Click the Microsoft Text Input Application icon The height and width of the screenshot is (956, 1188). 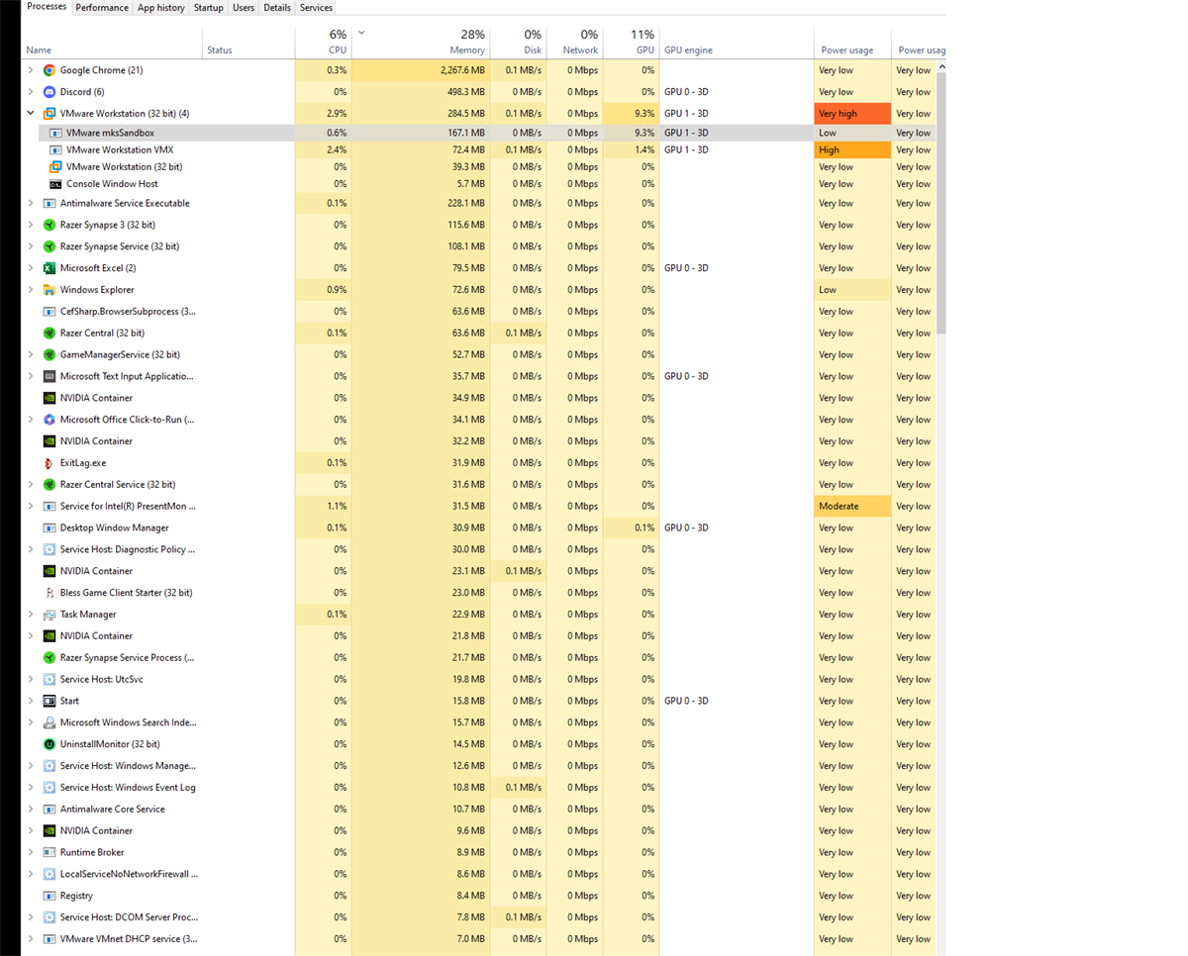49,377
